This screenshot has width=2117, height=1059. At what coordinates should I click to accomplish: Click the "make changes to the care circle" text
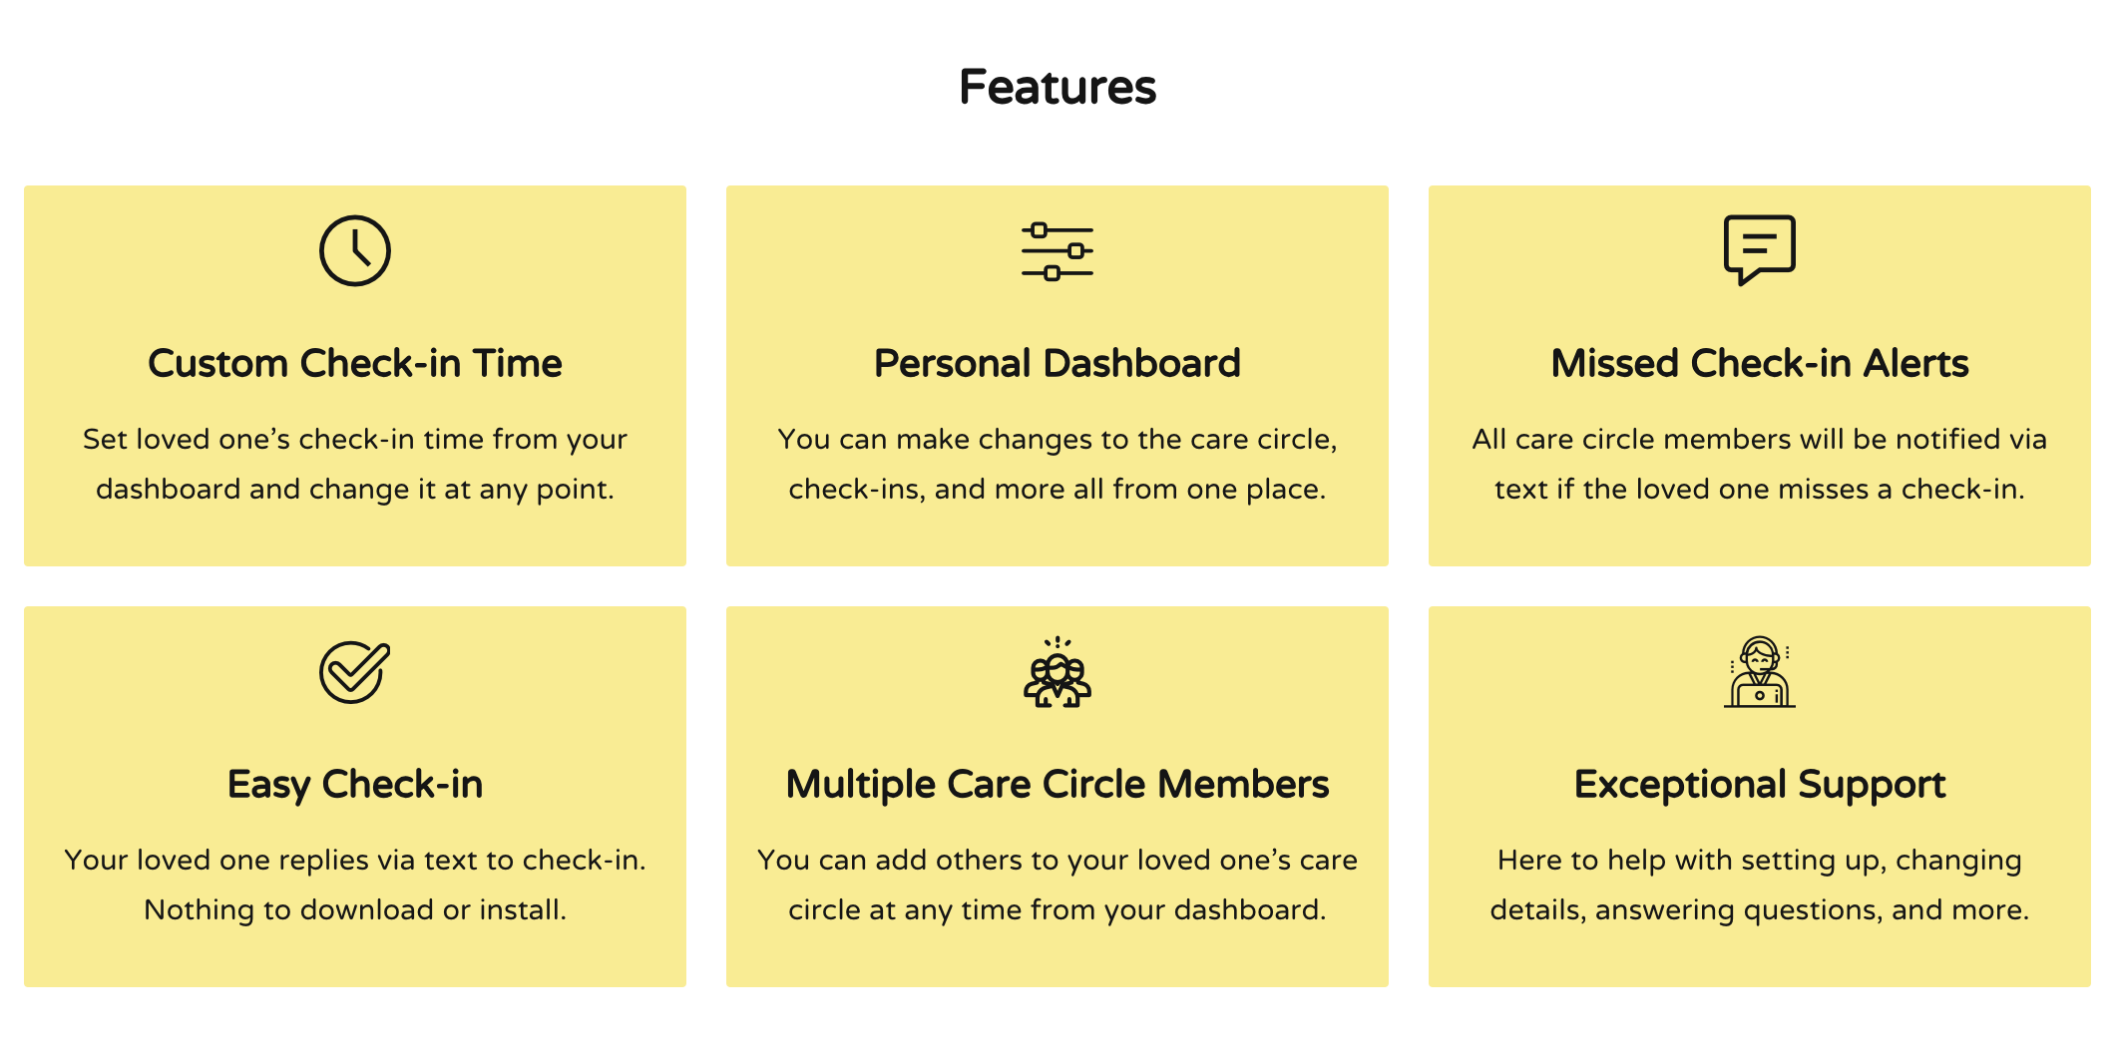click(x=1057, y=439)
